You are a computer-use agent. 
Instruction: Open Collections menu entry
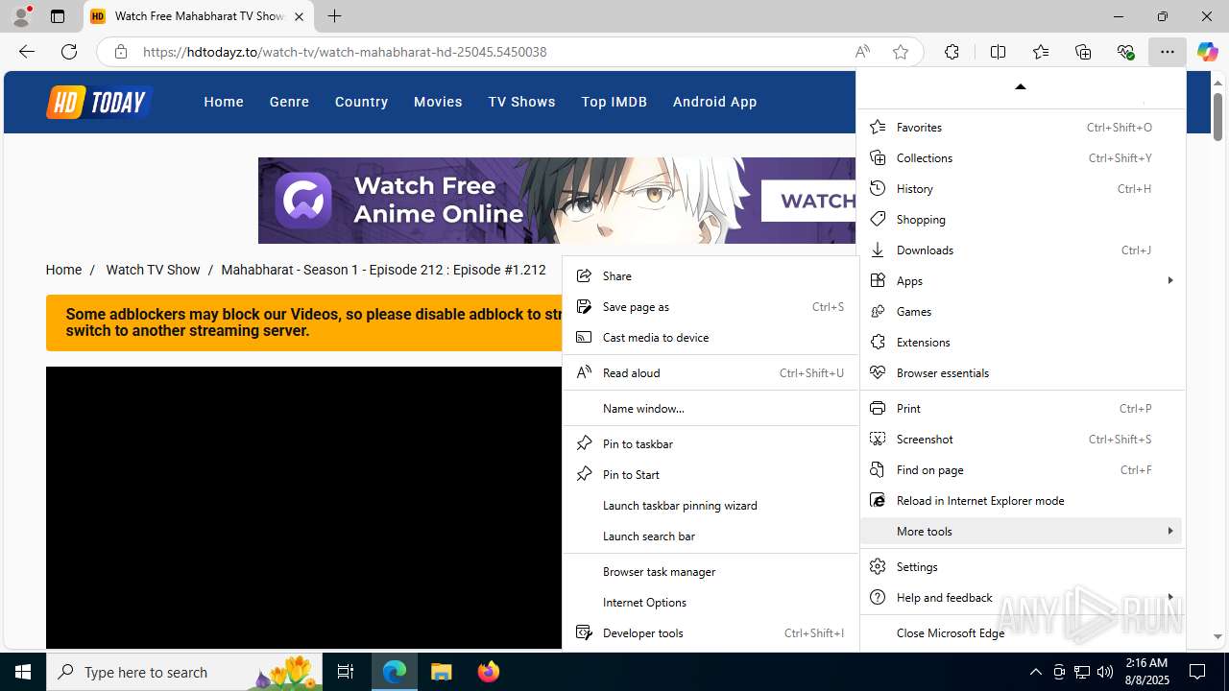(x=1023, y=157)
